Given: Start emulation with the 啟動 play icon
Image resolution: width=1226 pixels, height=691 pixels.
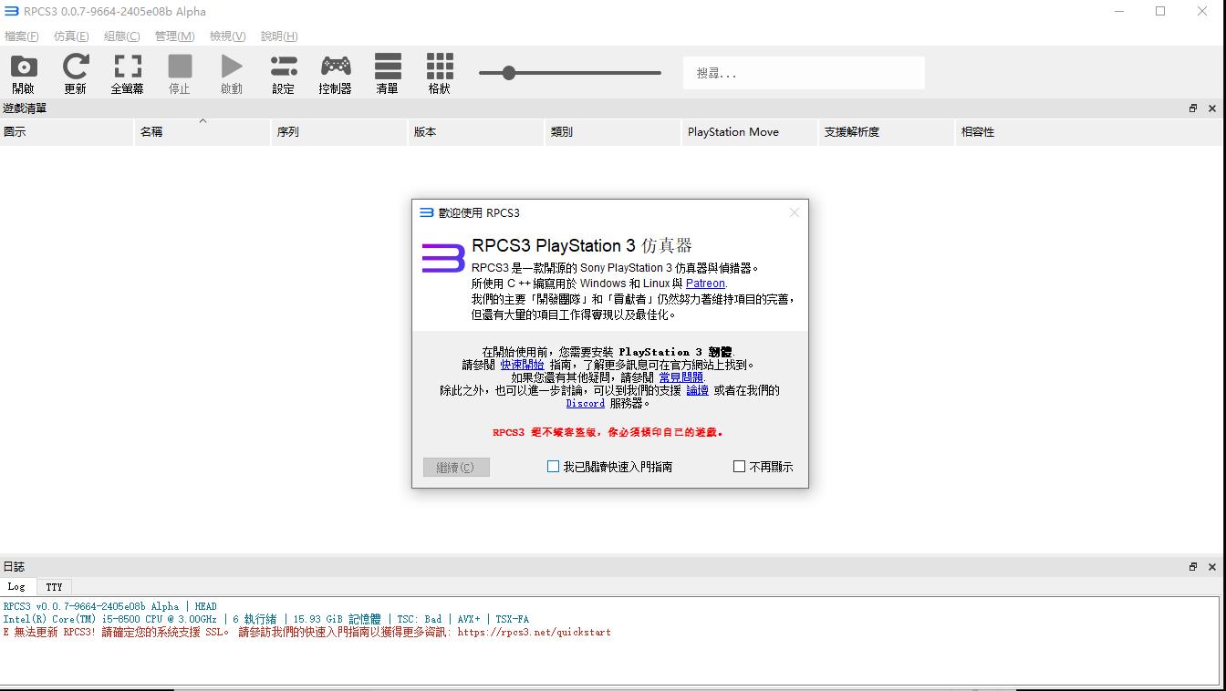Looking at the screenshot, I should pyautogui.click(x=232, y=73).
